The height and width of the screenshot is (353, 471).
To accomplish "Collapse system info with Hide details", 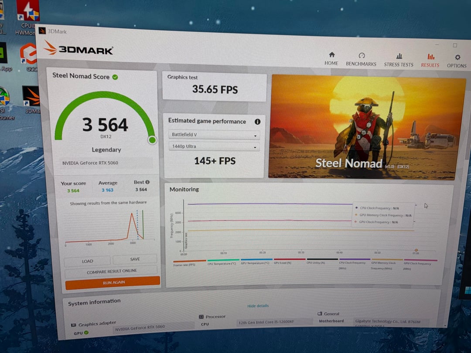I will 258,306.
